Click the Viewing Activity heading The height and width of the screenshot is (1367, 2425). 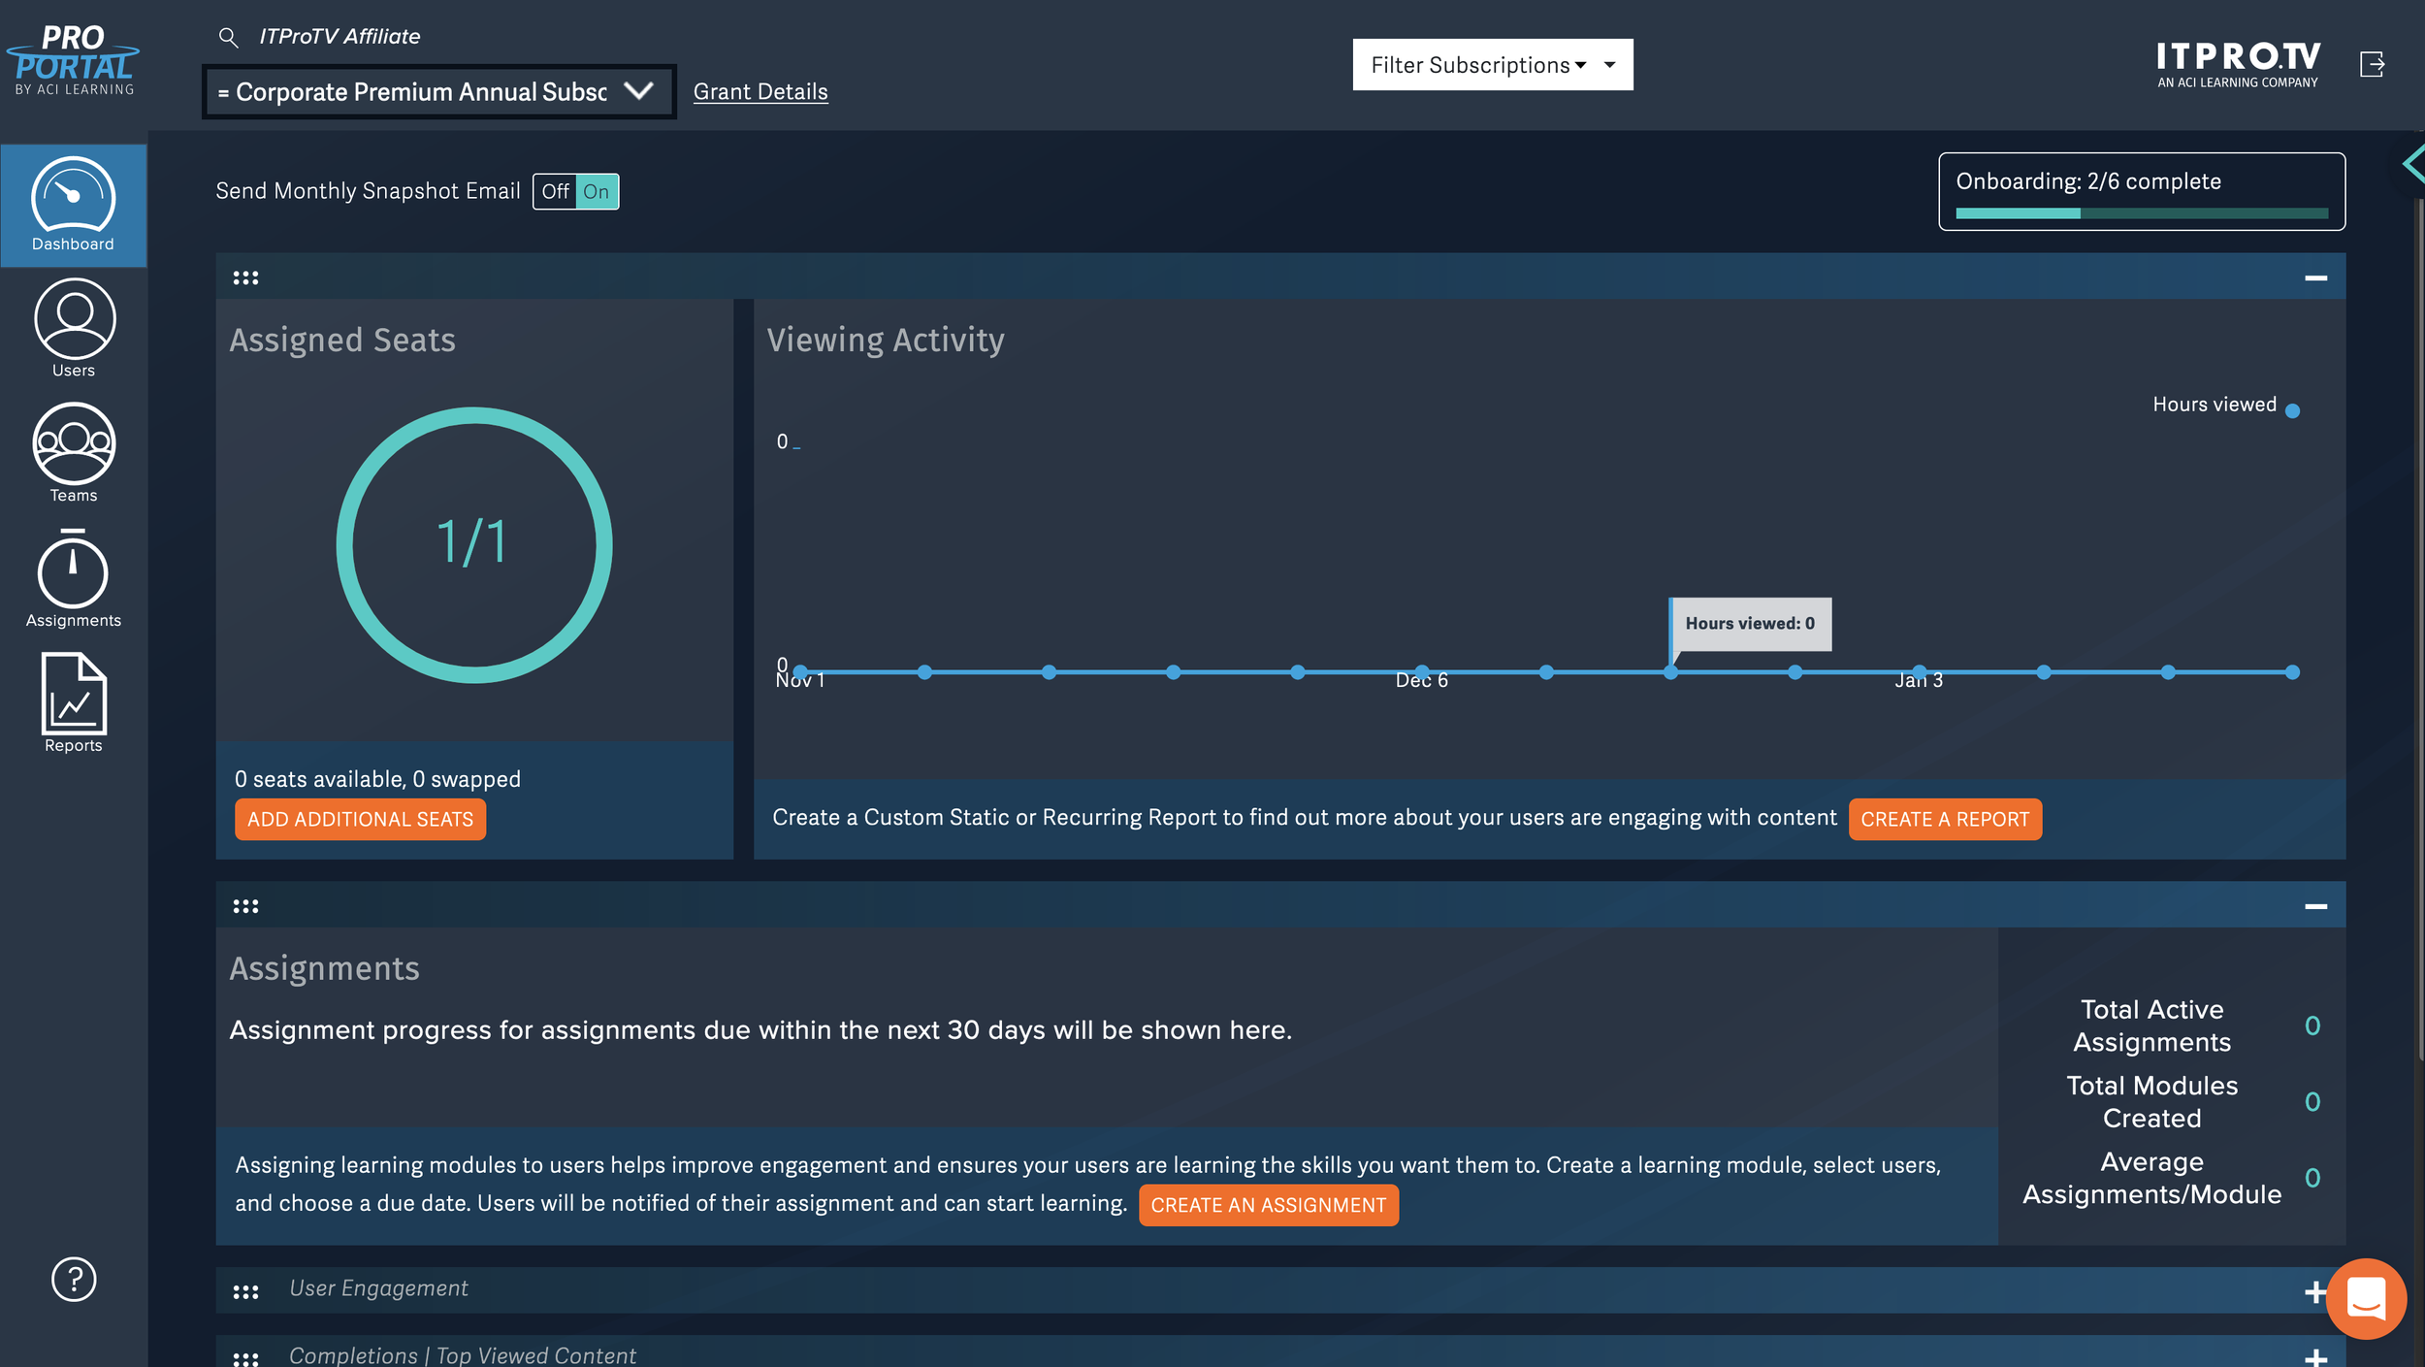tap(886, 341)
